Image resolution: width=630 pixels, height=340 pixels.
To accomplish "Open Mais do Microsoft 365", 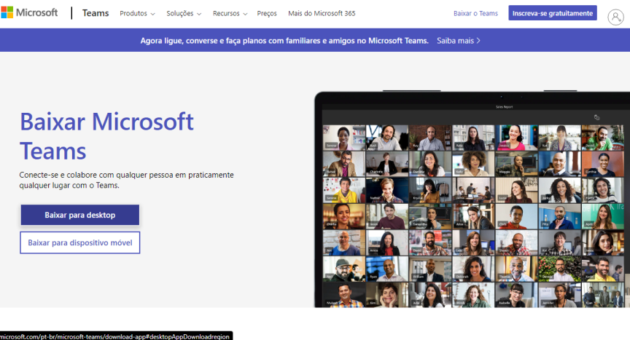I will [322, 13].
